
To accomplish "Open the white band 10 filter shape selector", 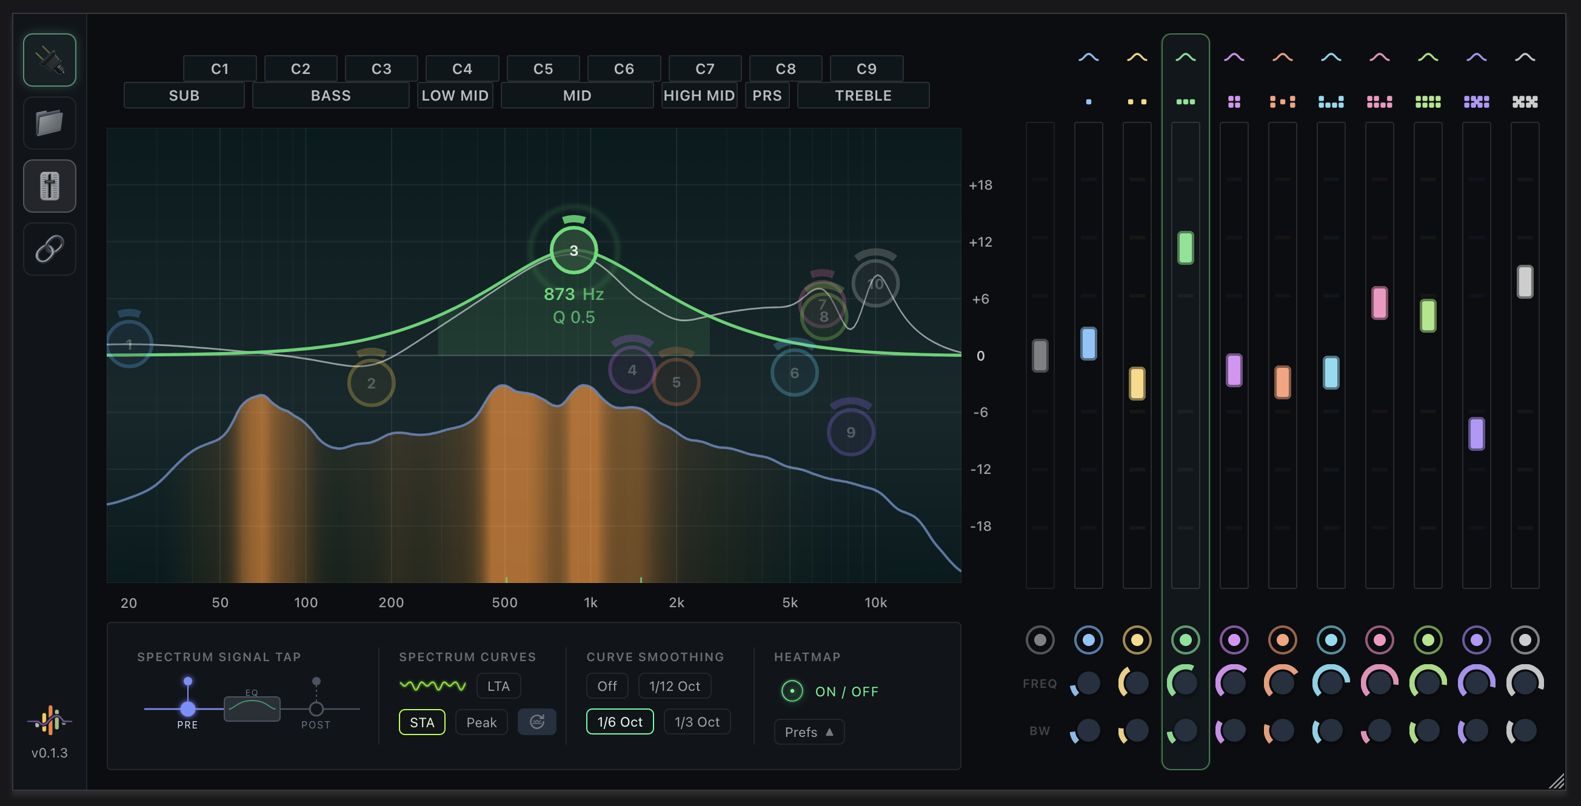I will (1525, 58).
